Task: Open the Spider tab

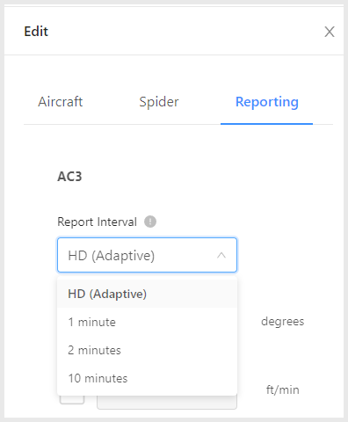Action: pos(159,102)
